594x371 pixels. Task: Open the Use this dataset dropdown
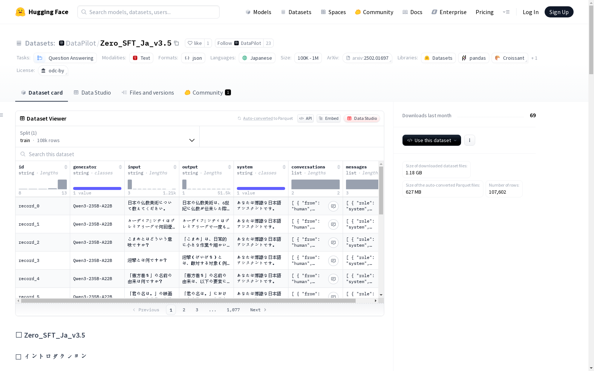coord(432,140)
